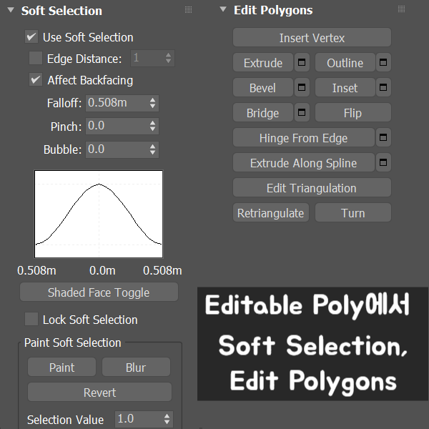Click Hinge From Edge button

[x=304, y=137]
